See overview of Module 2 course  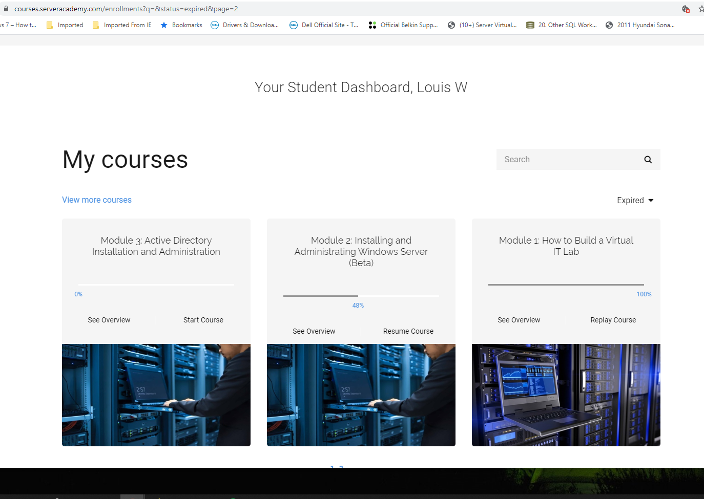pos(314,331)
